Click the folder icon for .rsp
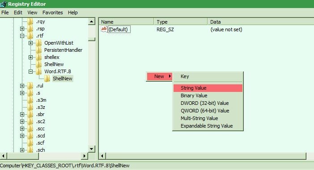 pyautogui.click(x=30, y=29)
